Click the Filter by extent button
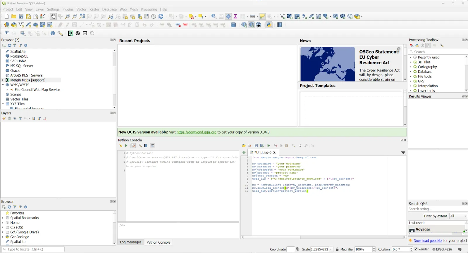 (436, 216)
